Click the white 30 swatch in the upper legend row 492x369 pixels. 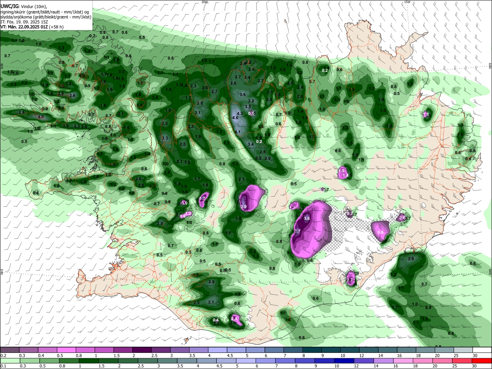click(482, 350)
